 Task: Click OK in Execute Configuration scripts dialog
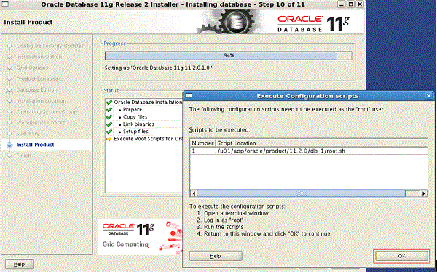pyautogui.click(x=401, y=256)
